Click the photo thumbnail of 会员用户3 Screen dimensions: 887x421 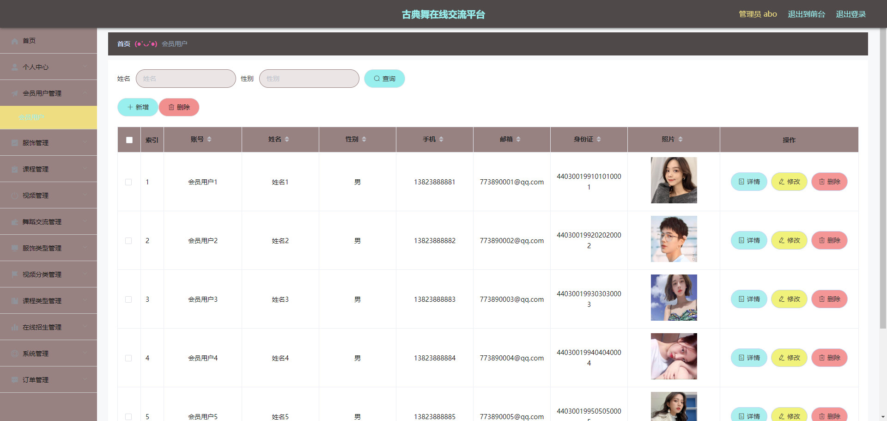pyautogui.click(x=674, y=298)
